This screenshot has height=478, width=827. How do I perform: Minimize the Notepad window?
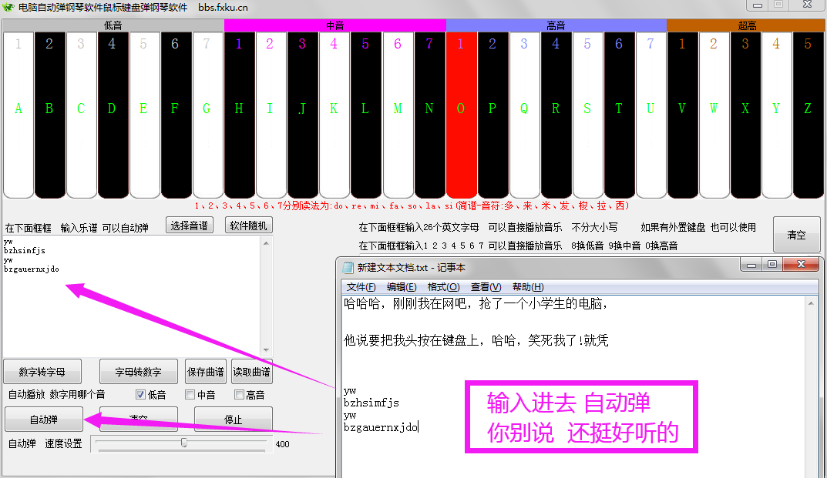[751, 265]
